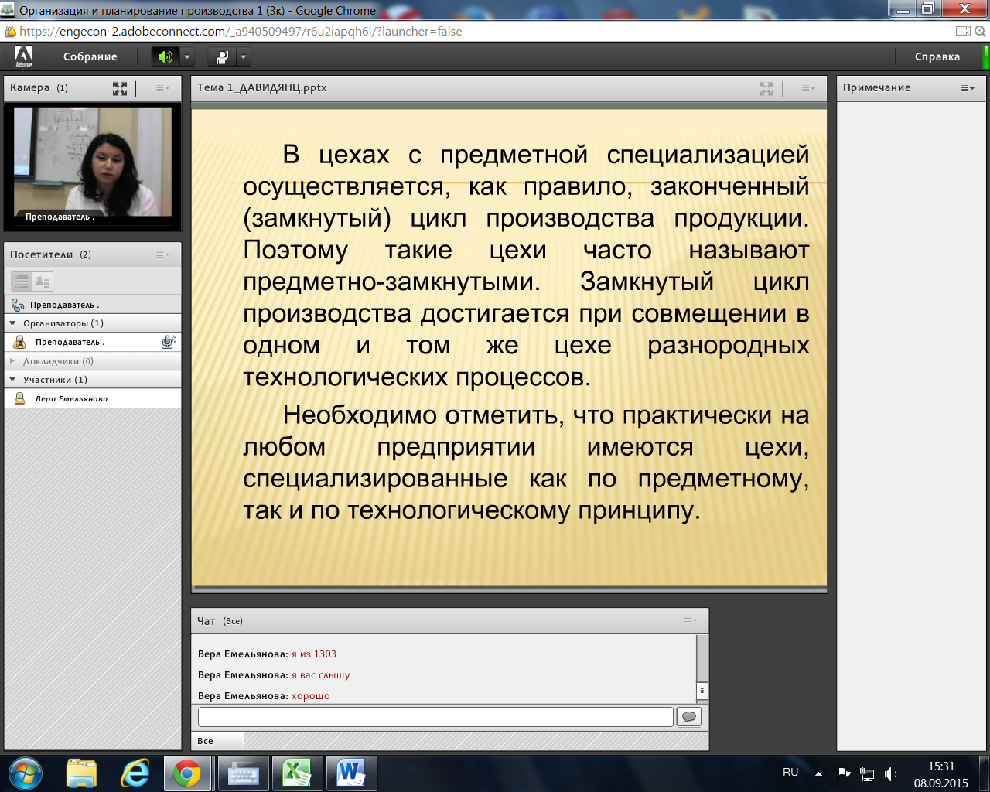Collapse the Участники (1) group
Viewport: 990px width, 792px height.
point(12,380)
